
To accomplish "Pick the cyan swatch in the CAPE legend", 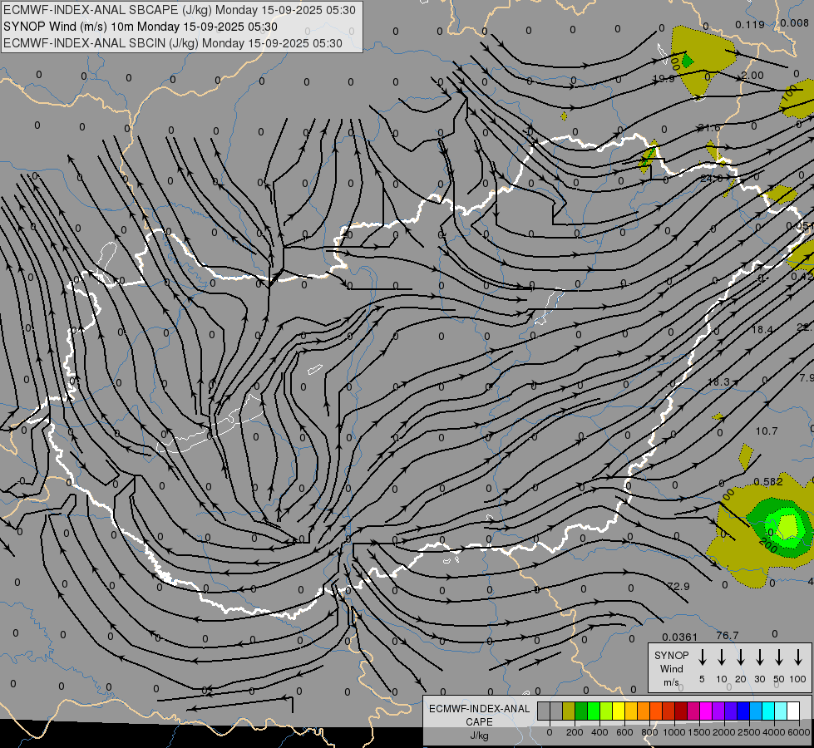I will pos(767,711).
